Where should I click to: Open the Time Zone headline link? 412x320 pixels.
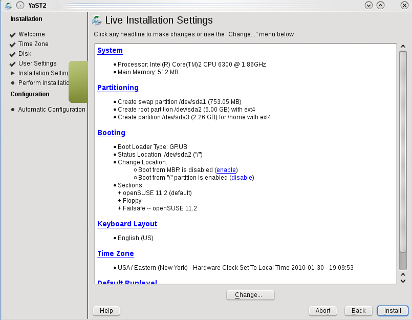[115, 253]
